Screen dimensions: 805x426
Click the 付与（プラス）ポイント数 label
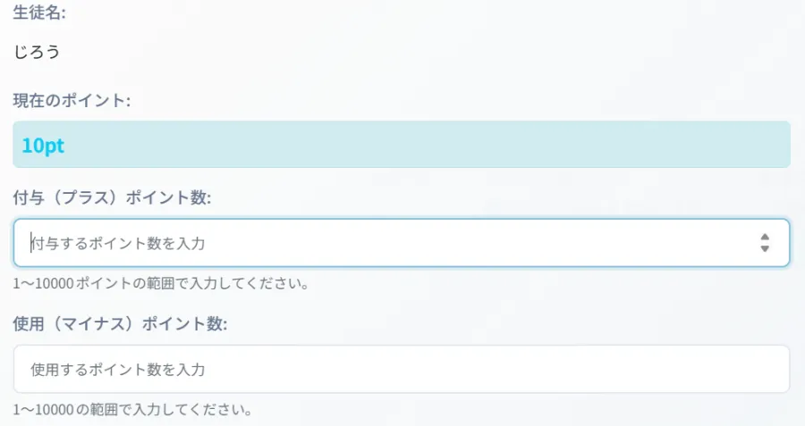112,197
